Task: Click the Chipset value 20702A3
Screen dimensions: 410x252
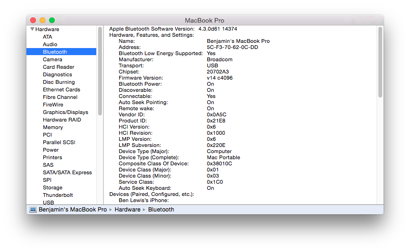Action: pyautogui.click(x=218, y=72)
